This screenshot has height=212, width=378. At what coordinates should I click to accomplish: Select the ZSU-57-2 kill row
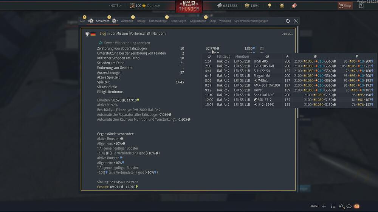(x=289, y=100)
